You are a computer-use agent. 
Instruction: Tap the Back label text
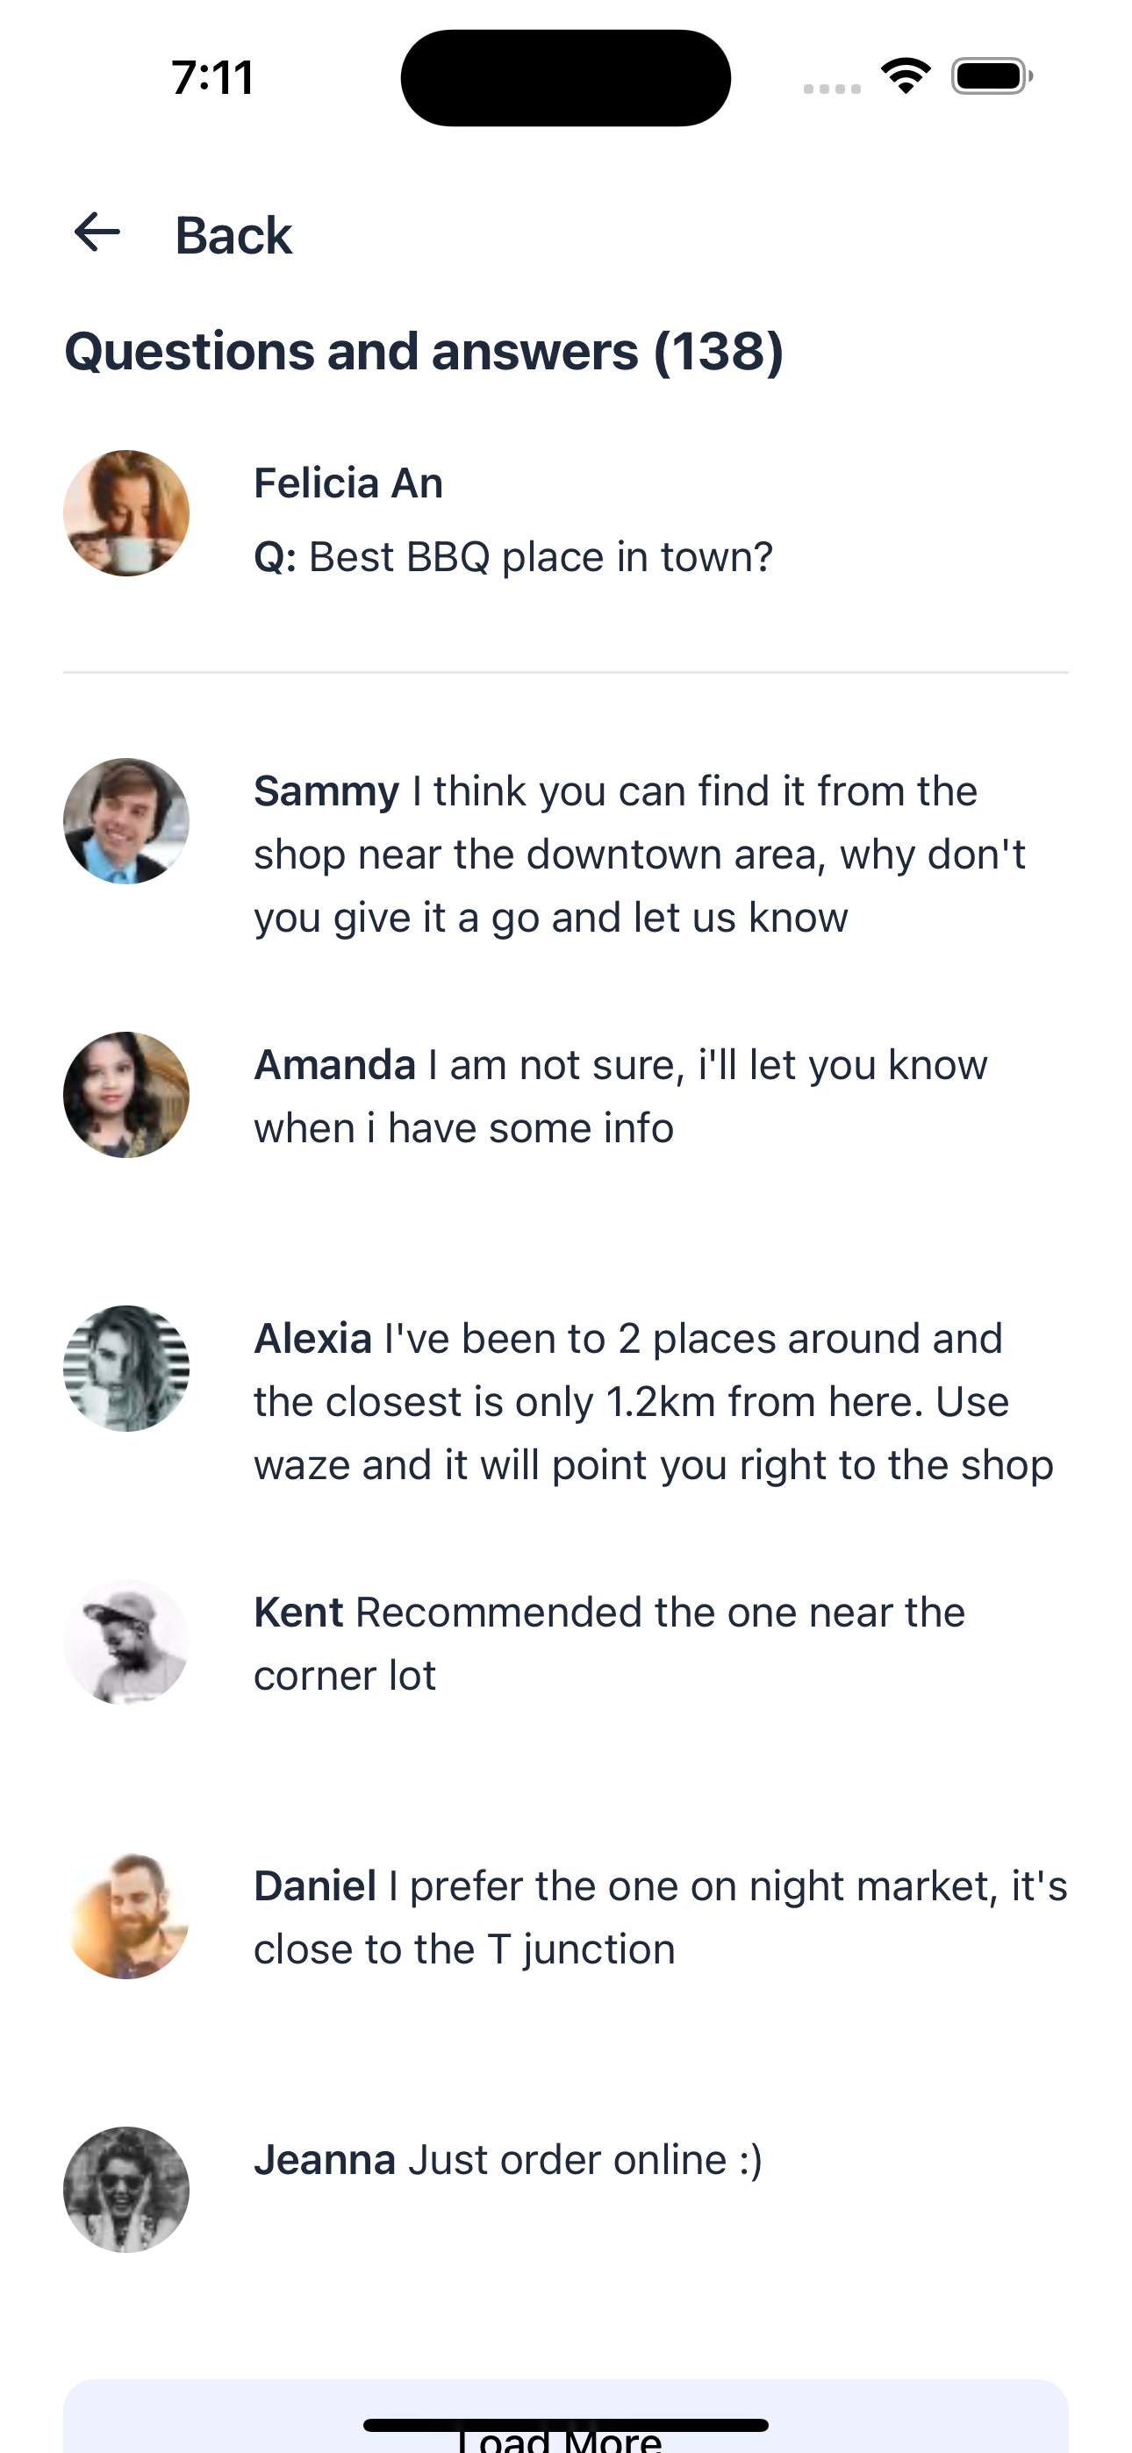(233, 235)
